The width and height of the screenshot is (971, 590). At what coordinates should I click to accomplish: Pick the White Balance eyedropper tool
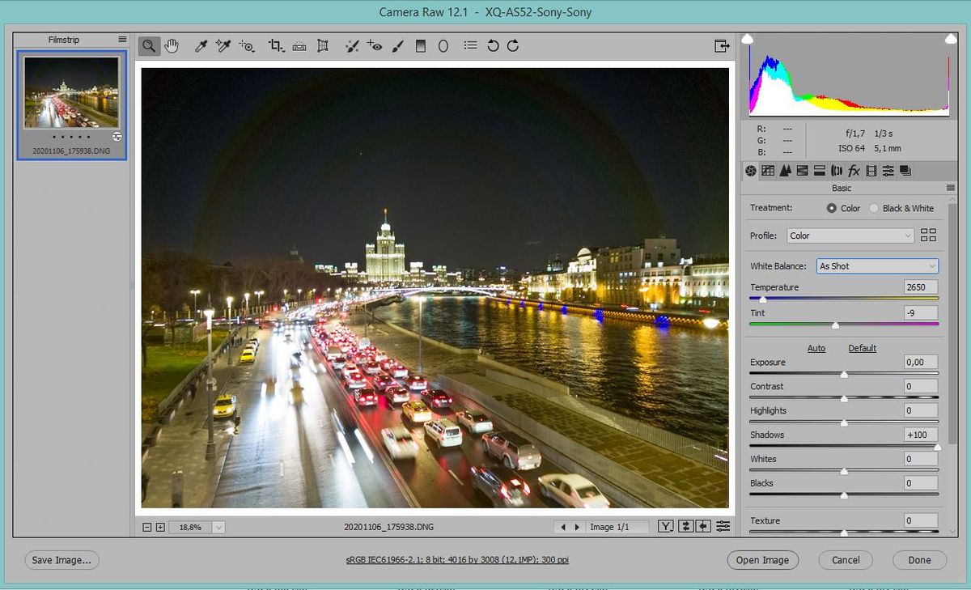click(201, 46)
